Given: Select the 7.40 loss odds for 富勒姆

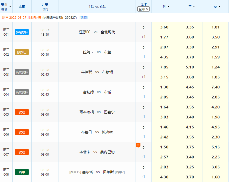Looking at the screenshot, I should 216,87.
